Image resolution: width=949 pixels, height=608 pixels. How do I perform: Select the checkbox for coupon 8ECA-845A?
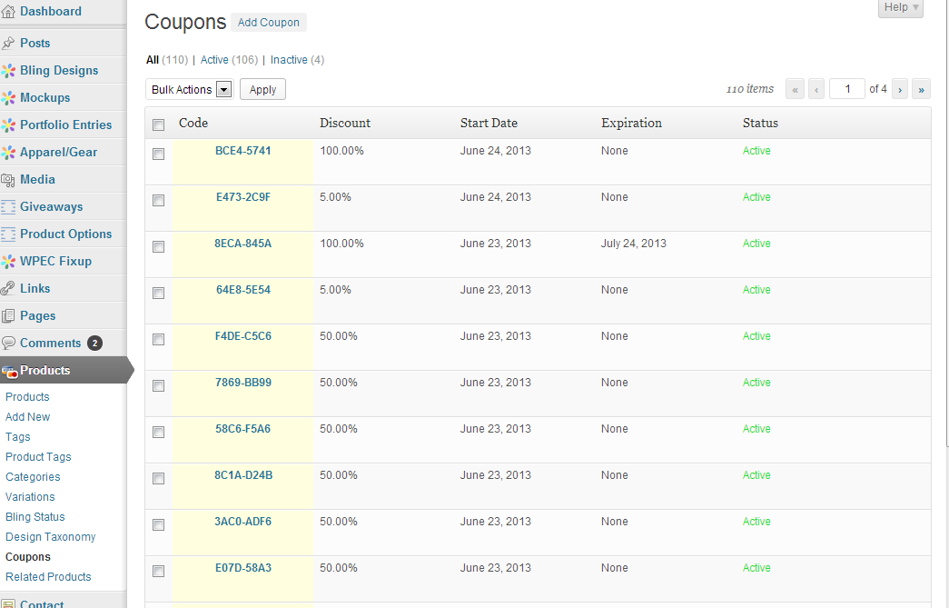click(158, 247)
